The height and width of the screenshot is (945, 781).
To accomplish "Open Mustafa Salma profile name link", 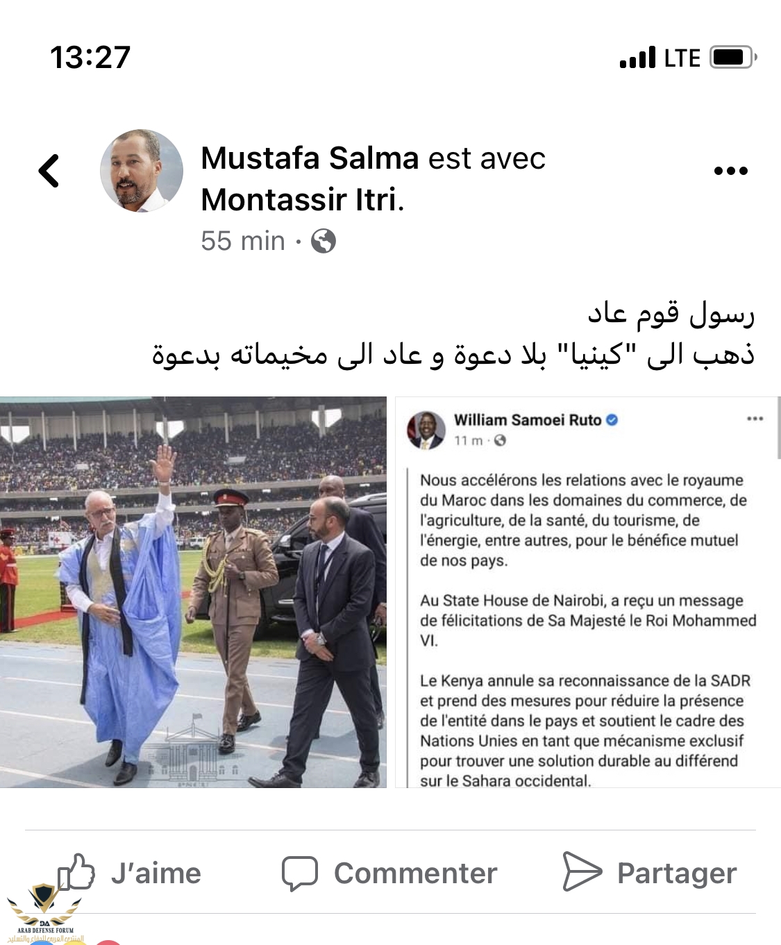I will pyautogui.click(x=310, y=158).
